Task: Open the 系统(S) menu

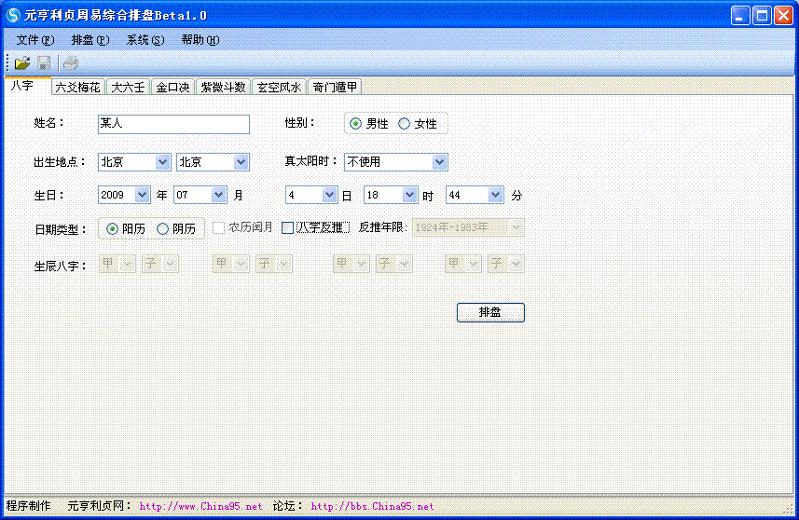Action: pyautogui.click(x=145, y=40)
